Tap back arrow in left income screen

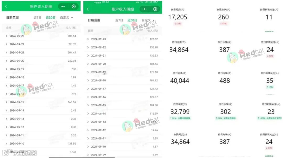click(6, 7)
